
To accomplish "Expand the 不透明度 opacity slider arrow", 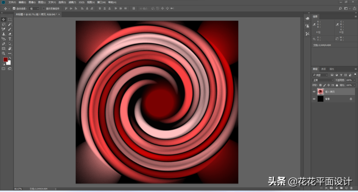I will pos(355,80).
